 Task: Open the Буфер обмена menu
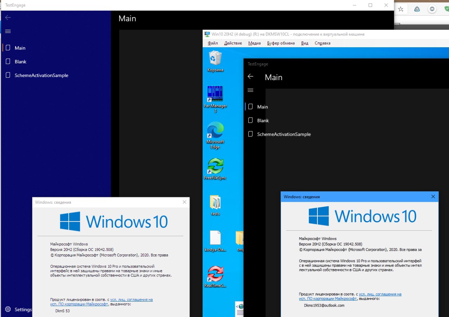point(281,43)
